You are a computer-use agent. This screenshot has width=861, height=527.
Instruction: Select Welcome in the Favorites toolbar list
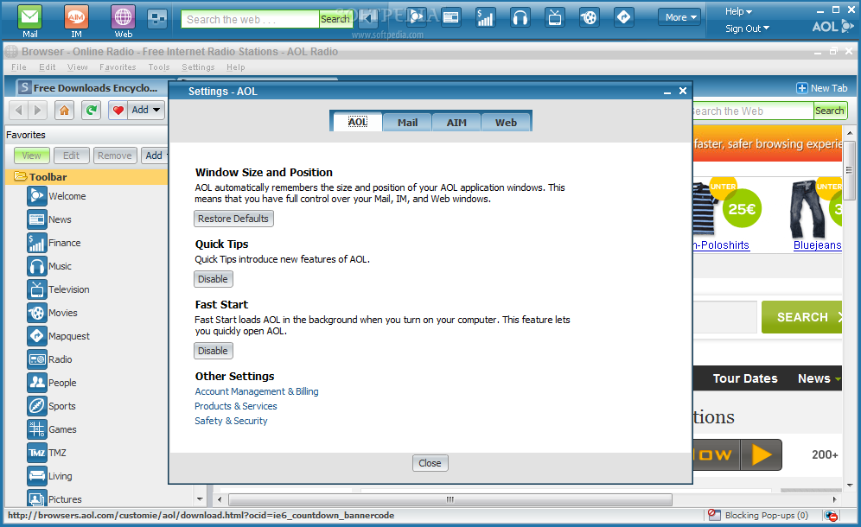point(56,196)
